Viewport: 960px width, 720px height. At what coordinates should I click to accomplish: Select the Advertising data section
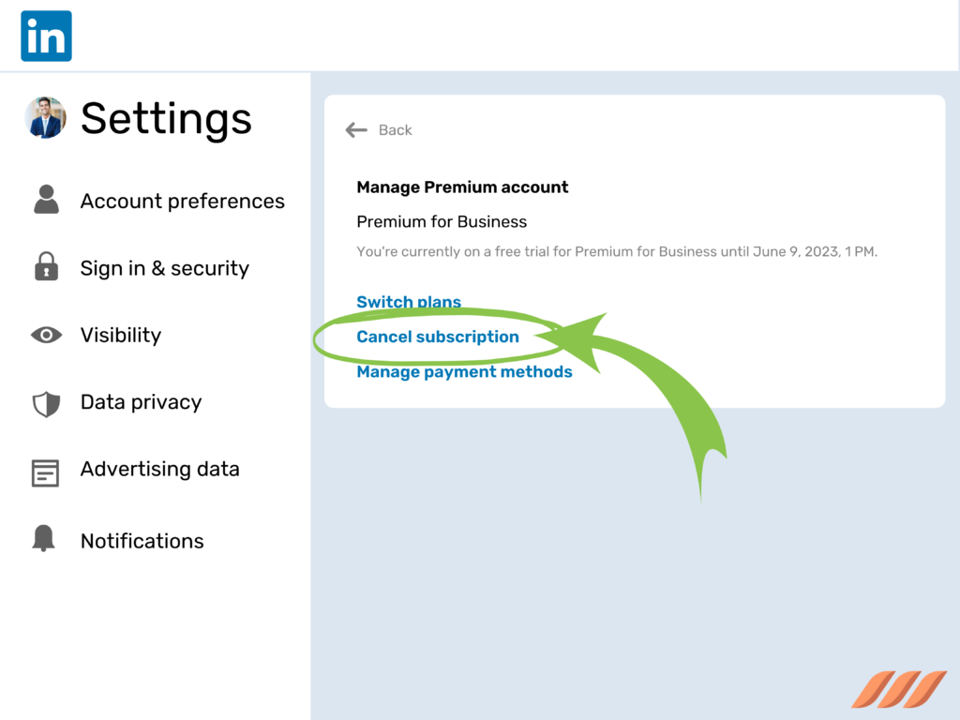point(159,469)
